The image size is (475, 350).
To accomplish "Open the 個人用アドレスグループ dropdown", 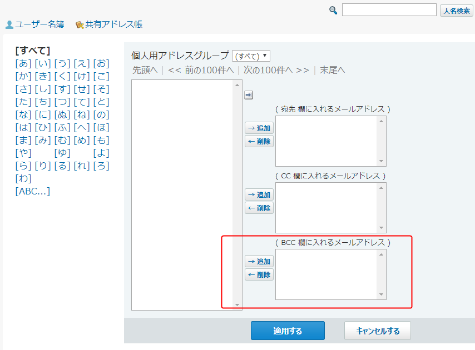I will coord(251,56).
